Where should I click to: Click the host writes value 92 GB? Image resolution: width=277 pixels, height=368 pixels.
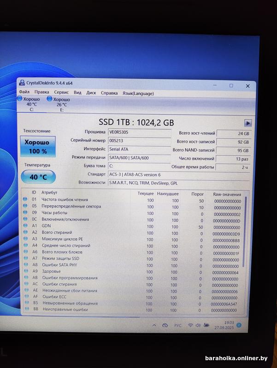234,142
